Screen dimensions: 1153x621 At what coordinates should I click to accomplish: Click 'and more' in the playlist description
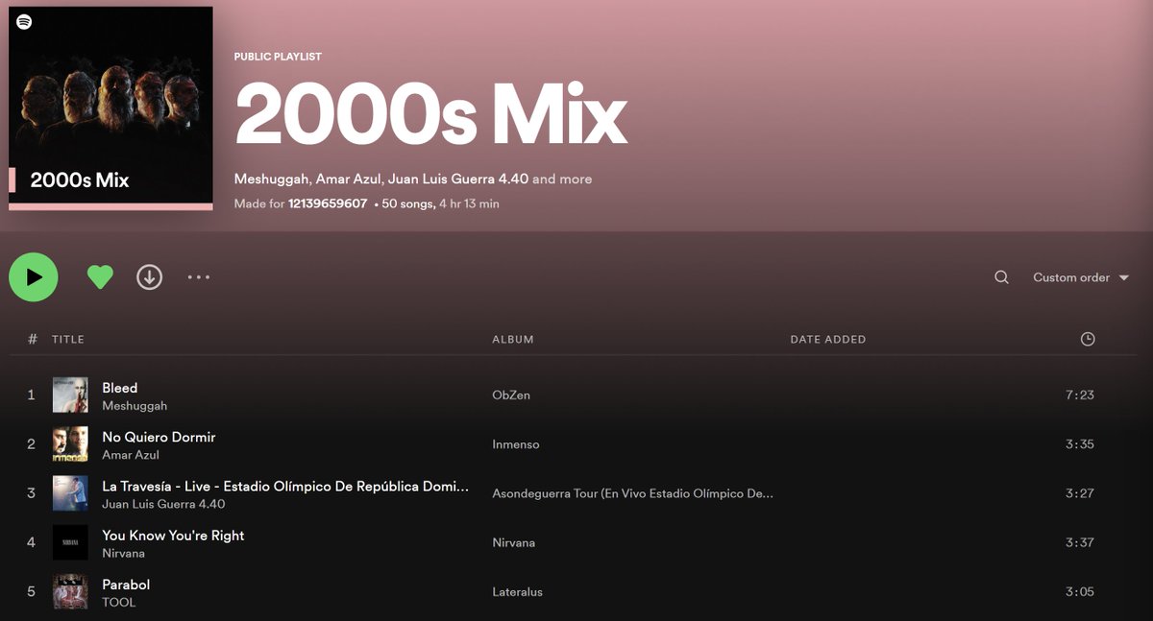click(562, 179)
